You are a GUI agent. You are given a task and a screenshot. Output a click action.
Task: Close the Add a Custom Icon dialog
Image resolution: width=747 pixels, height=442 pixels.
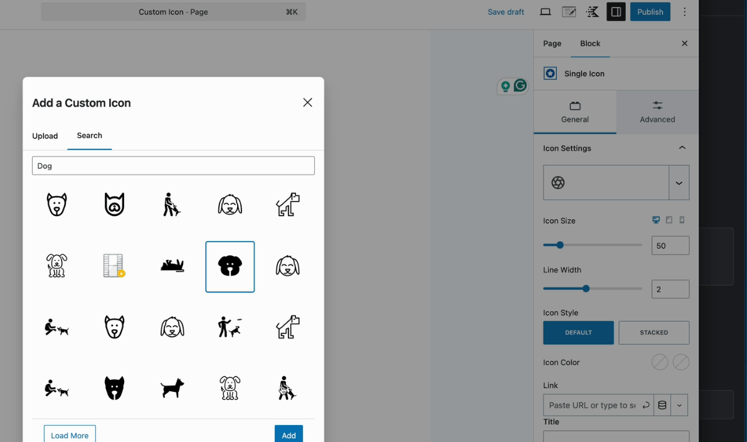[308, 102]
